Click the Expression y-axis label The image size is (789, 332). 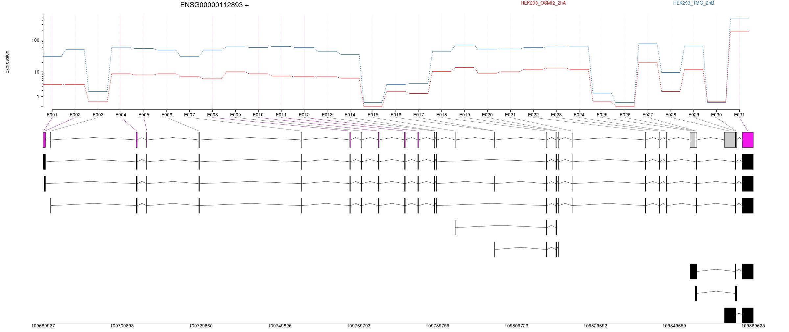tap(7, 62)
